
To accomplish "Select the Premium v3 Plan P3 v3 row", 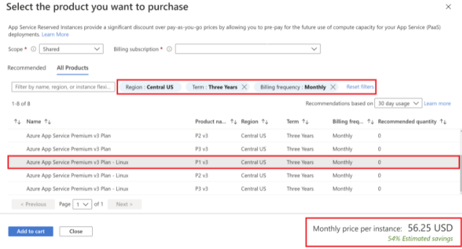I will [234, 149].
